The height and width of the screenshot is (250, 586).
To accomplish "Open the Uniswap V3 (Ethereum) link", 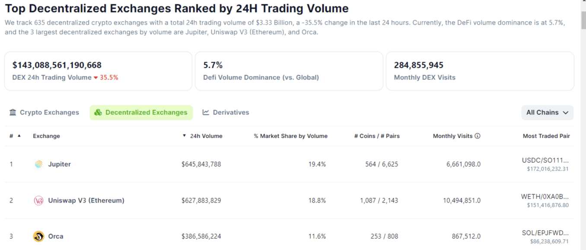I will click(x=86, y=200).
